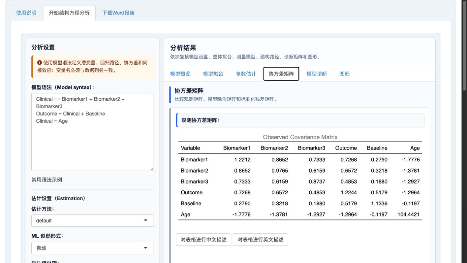Click the resize handle of syntax box
This screenshot has width=467, height=263.
(151, 168)
